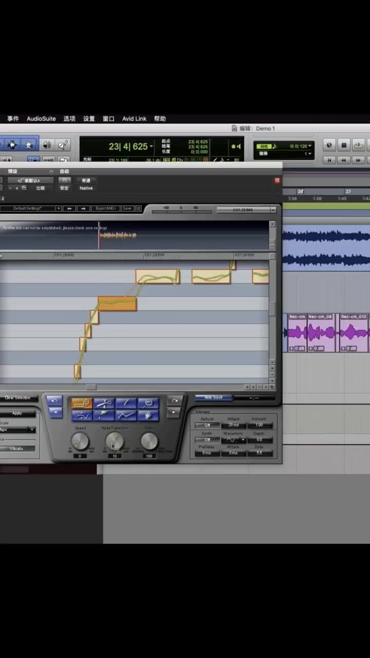The image size is (370, 658).
Task: Click the Redo arrow button
Action: click(175, 401)
